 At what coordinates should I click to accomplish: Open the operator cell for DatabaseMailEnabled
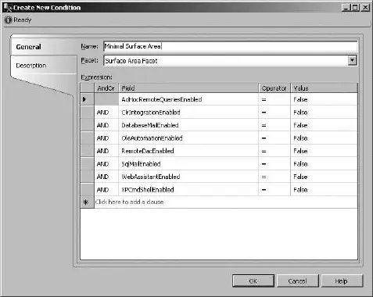tap(274, 125)
